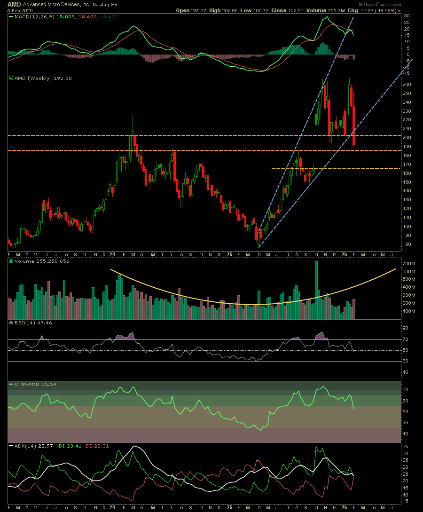Click the MACD(12,26,9) indicator label
This screenshot has height=512, width=423.
(x=35, y=16)
